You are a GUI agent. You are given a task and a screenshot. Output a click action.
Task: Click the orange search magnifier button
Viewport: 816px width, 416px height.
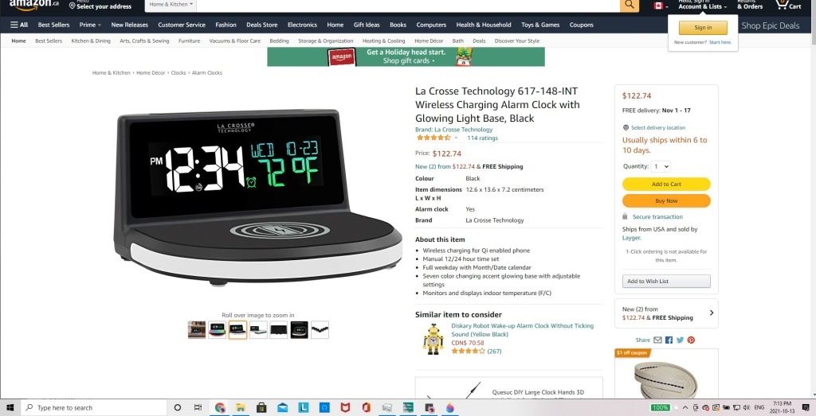630,5
